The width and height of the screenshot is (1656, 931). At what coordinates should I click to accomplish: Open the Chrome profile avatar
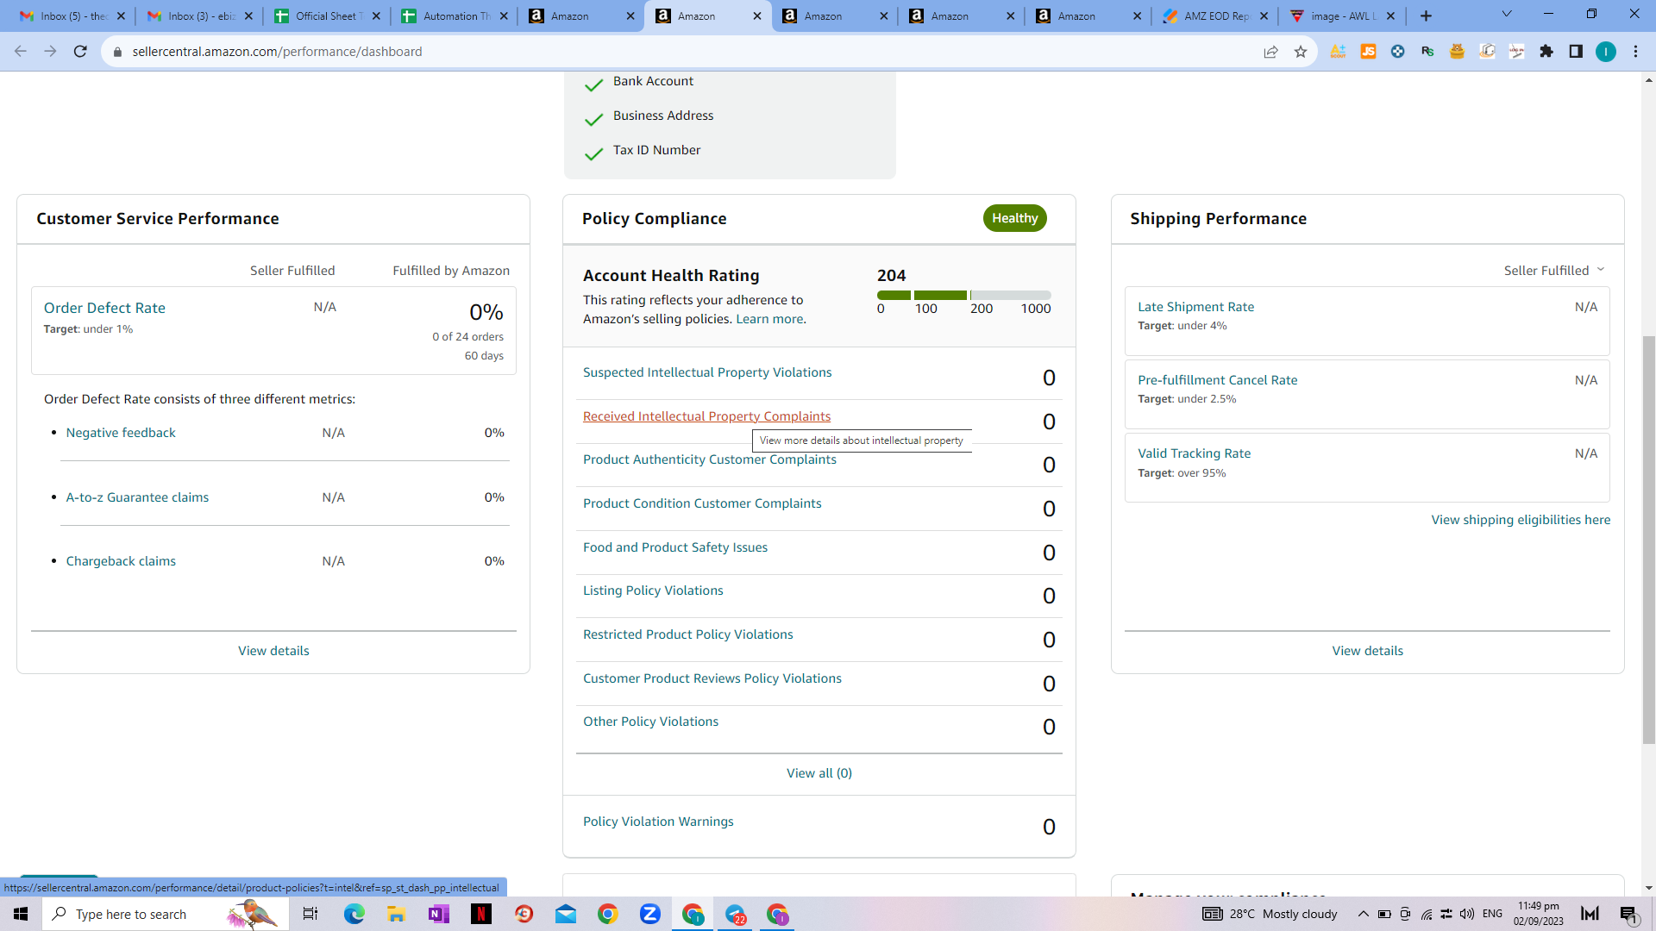1606,52
